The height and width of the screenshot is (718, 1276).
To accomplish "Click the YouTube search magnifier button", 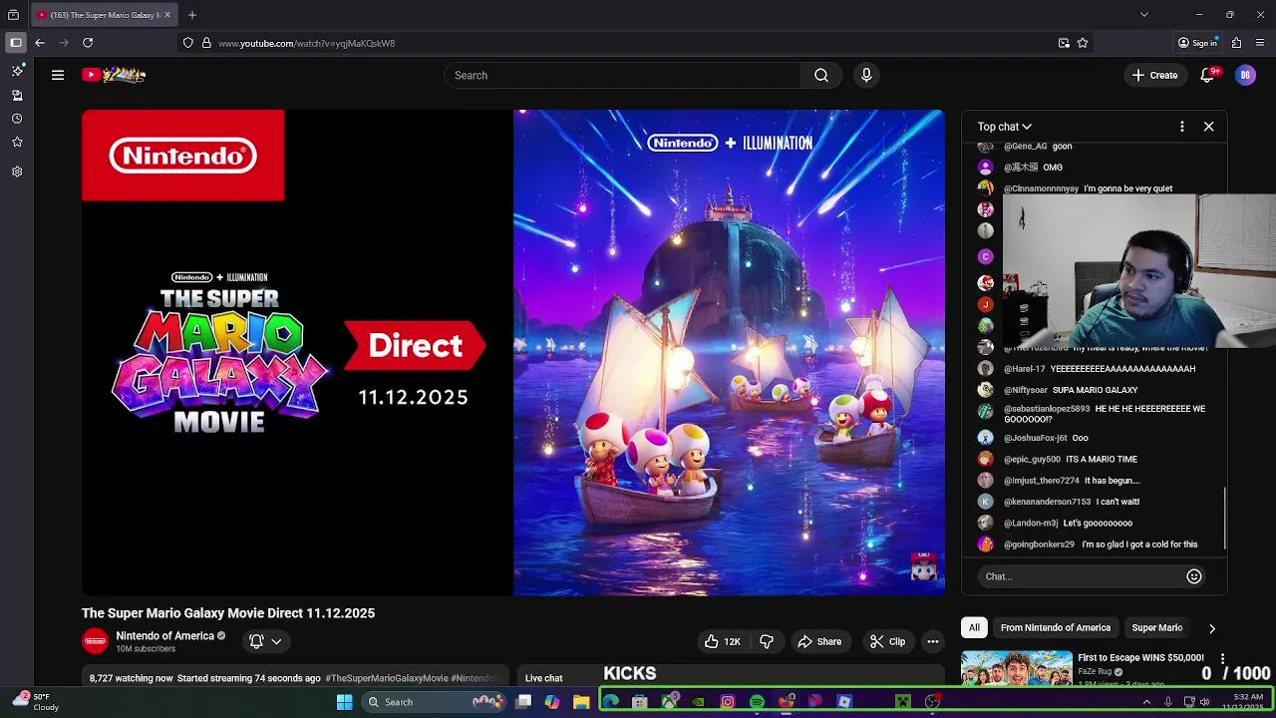I will click(821, 75).
